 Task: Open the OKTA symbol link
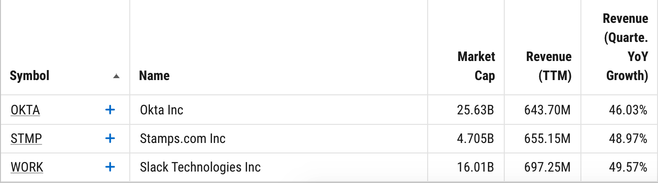25,110
